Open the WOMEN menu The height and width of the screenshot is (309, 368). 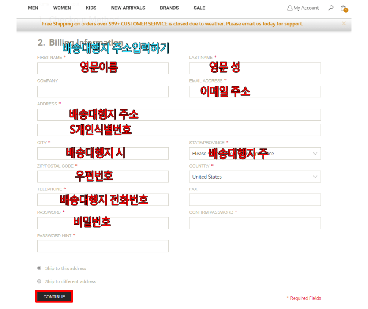pos(62,8)
